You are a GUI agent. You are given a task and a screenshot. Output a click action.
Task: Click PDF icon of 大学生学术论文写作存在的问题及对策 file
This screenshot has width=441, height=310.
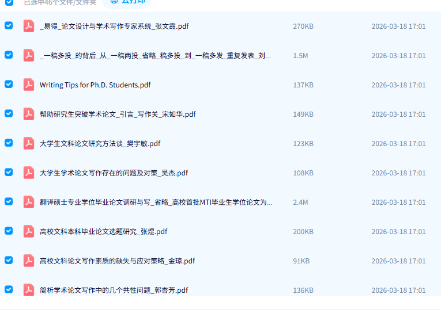click(29, 173)
